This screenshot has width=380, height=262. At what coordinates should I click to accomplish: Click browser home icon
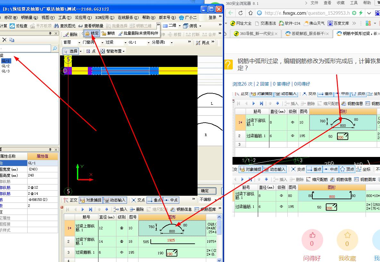(250, 13)
